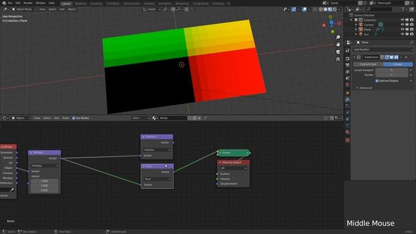Select the Sun object in outliner
This screenshot has width=416, height=234.
pyautogui.click(x=366, y=34)
